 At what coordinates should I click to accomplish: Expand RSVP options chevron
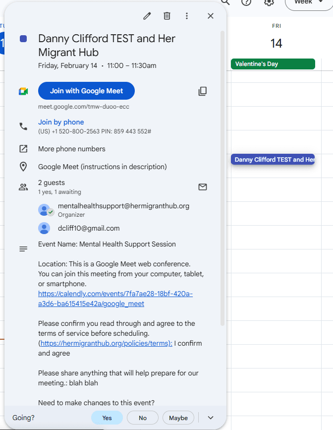211,418
